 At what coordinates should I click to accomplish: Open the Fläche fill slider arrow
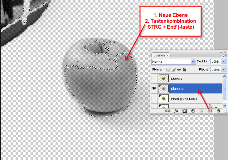[224, 70]
